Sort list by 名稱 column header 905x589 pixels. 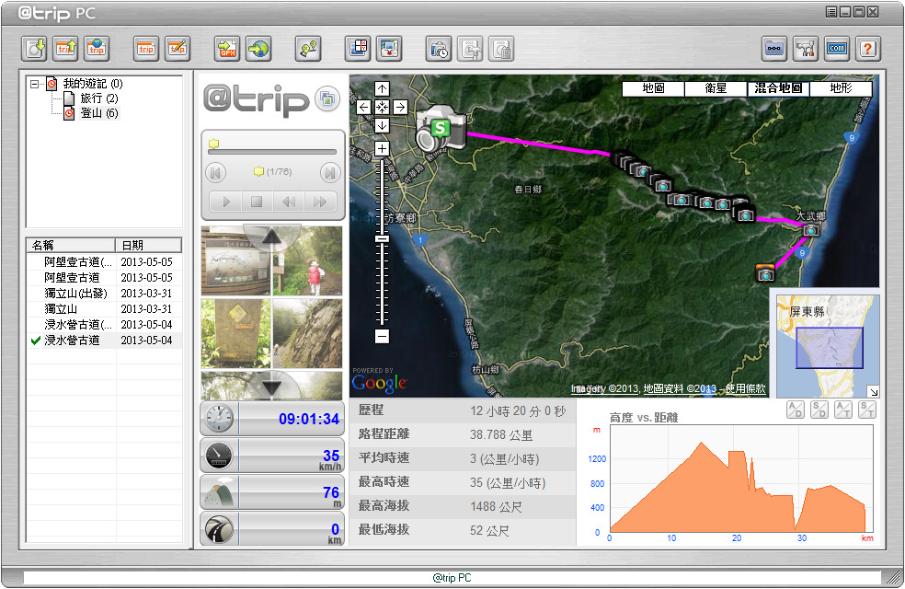[71, 246]
